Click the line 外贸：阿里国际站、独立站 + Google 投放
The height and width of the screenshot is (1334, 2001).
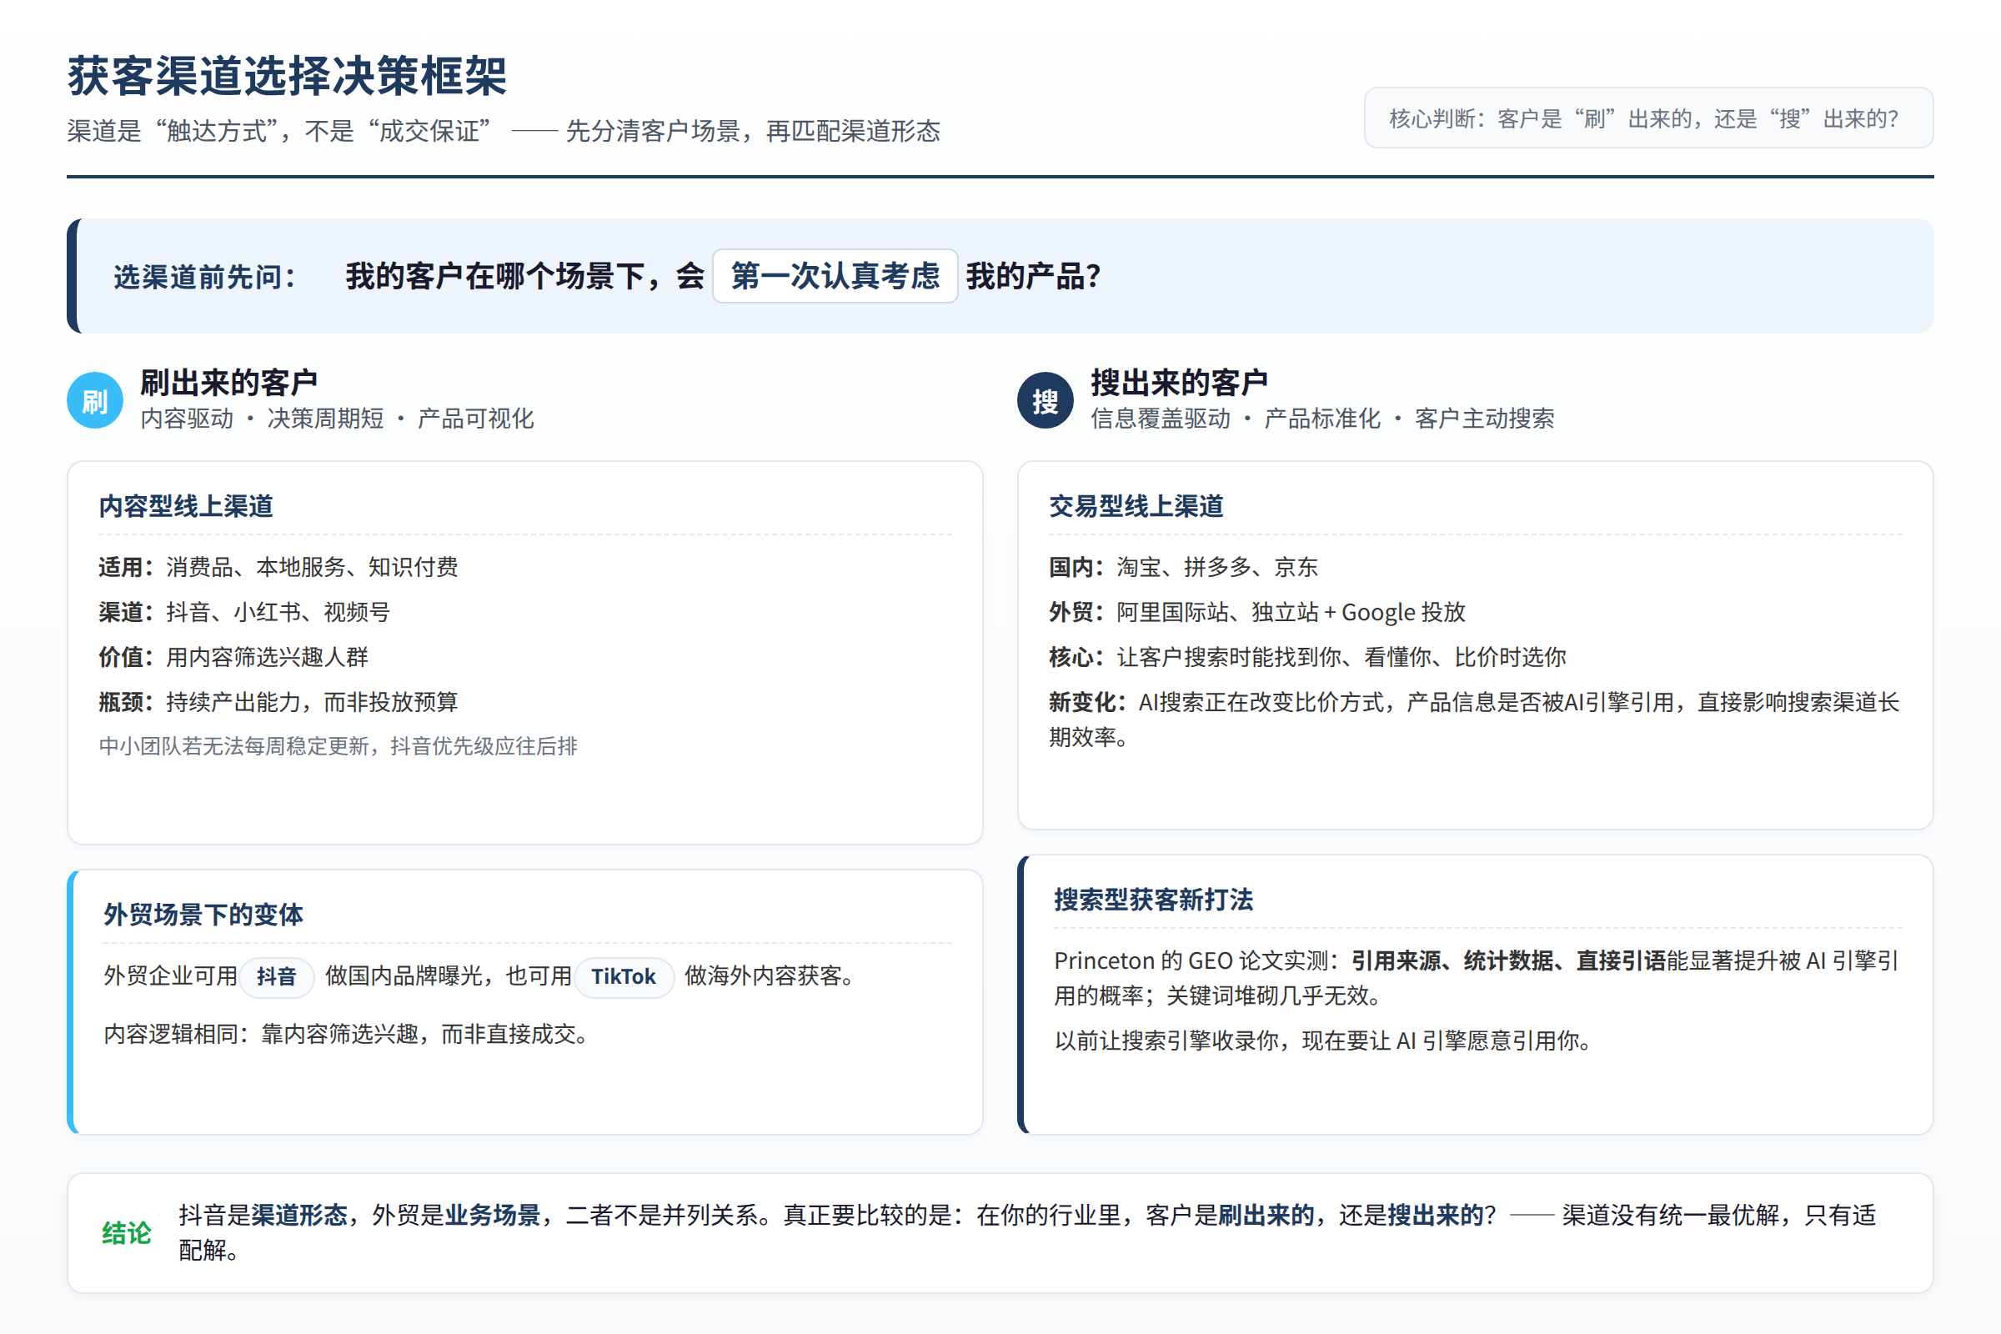pos(1256,612)
